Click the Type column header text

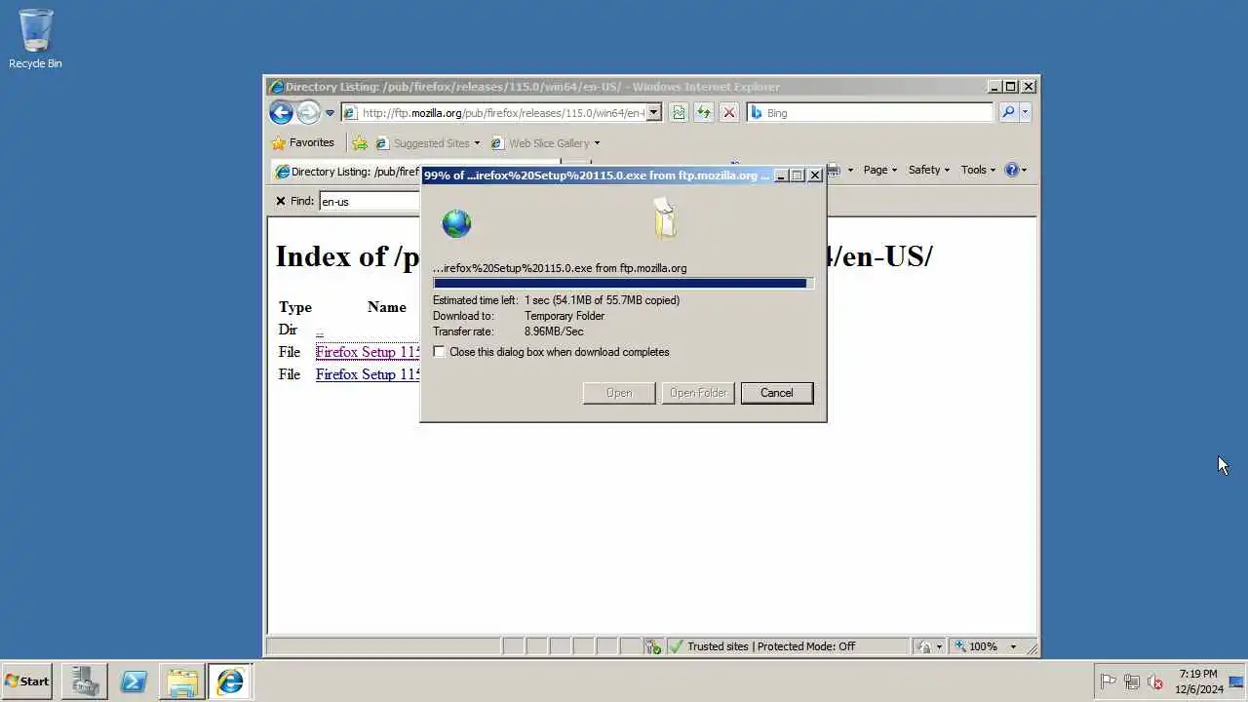pyautogui.click(x=295, y=307)
